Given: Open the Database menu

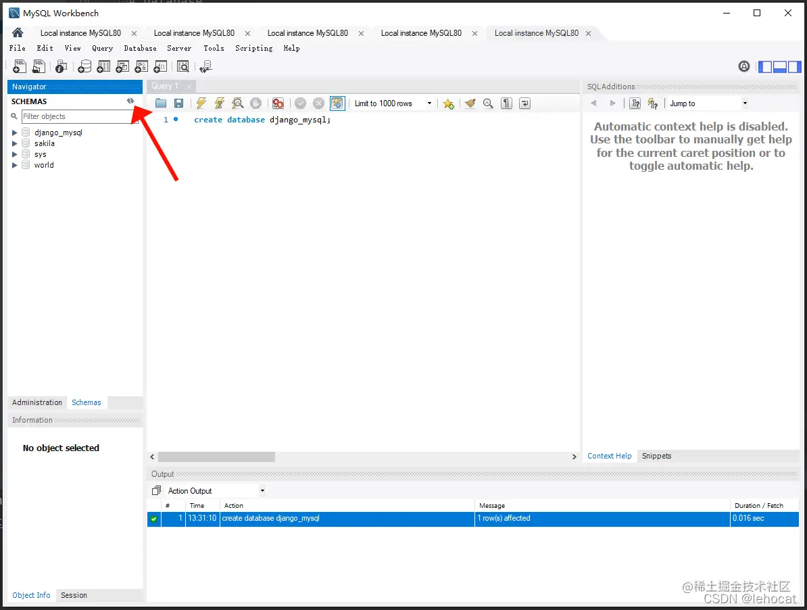Looking at the screenshot, I should (140, 49).
